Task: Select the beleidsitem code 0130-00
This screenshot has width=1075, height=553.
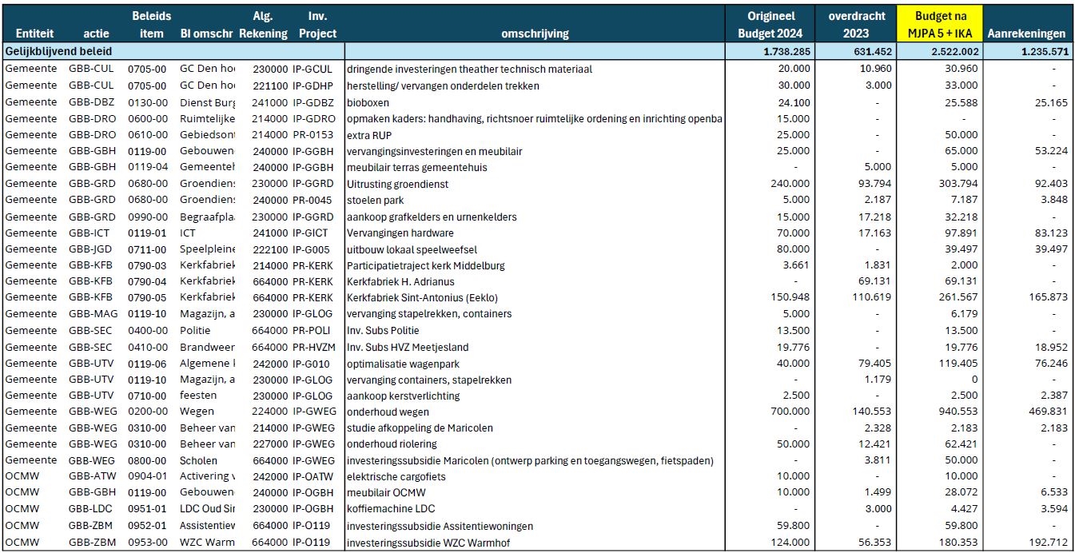Action: click(x=148, y=102)
